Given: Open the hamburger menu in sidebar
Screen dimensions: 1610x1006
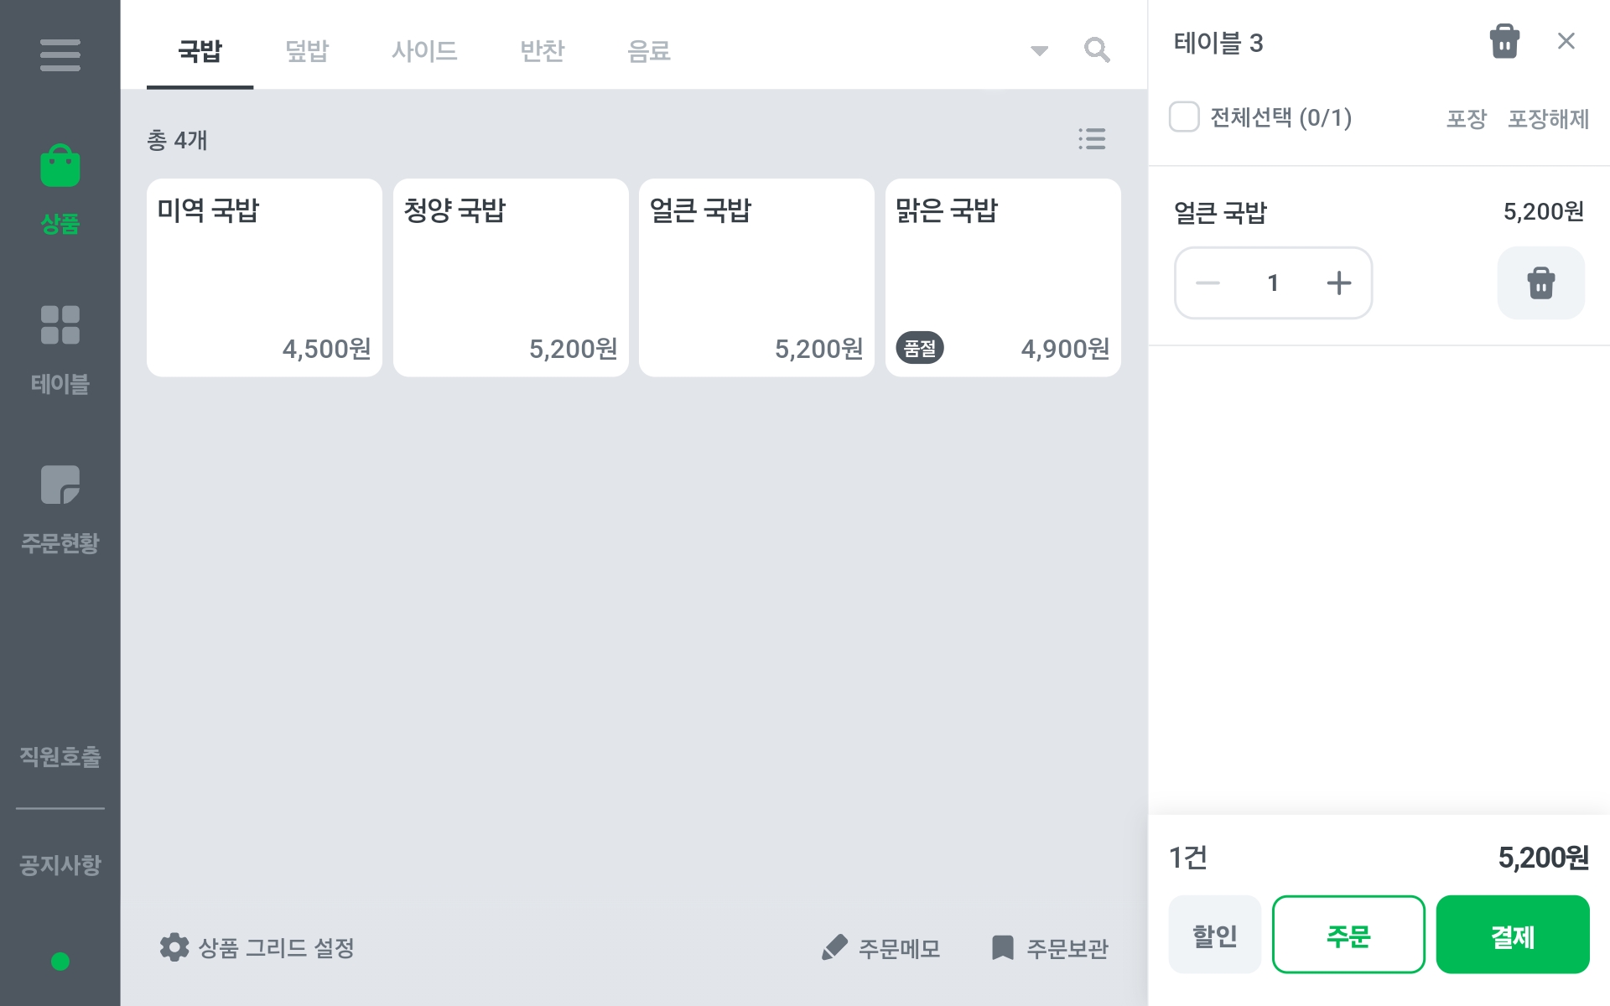Looking at the screenshot, I should [x=60, y=55].
